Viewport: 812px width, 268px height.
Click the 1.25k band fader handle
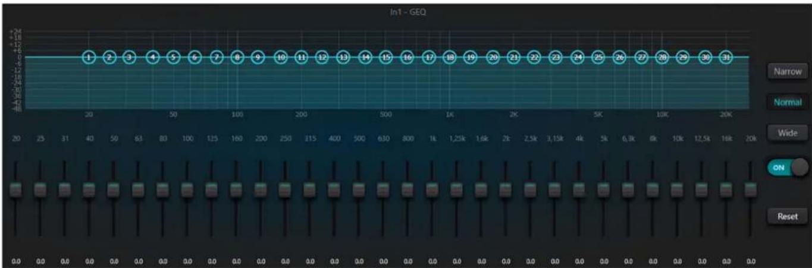point(456,190)
